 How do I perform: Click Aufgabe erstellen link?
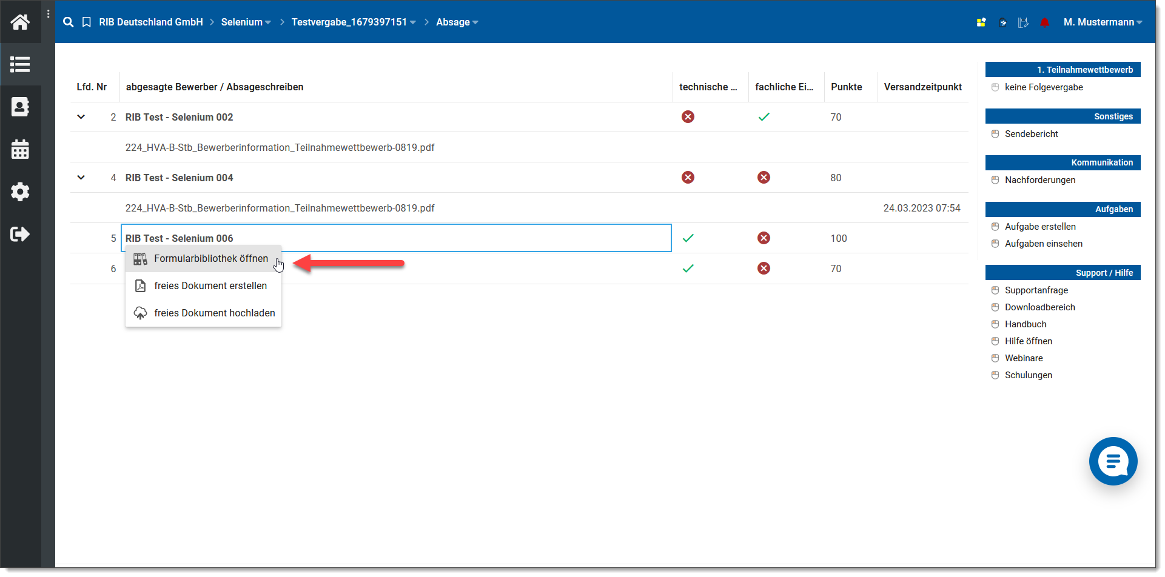coord(1039,227)
